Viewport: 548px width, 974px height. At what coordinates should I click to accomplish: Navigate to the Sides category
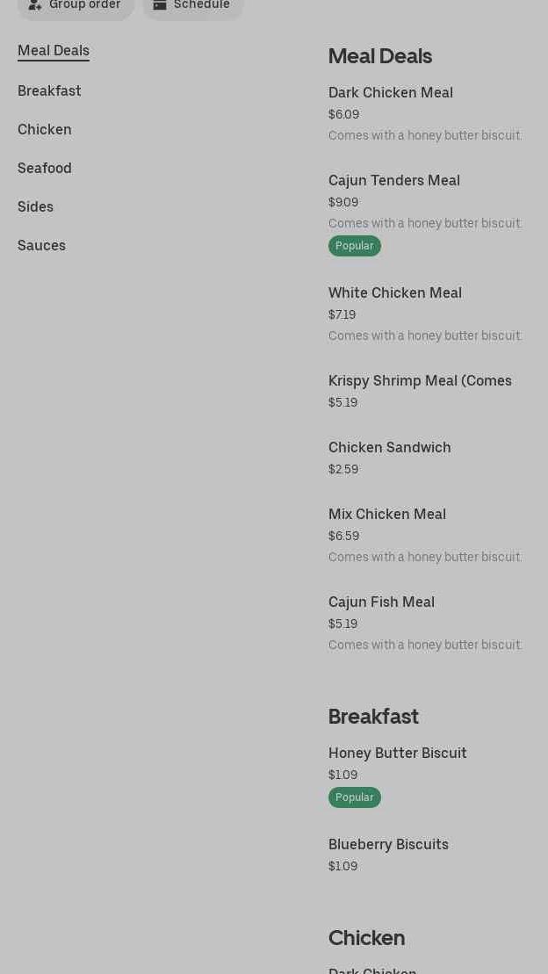pos(36,207)
